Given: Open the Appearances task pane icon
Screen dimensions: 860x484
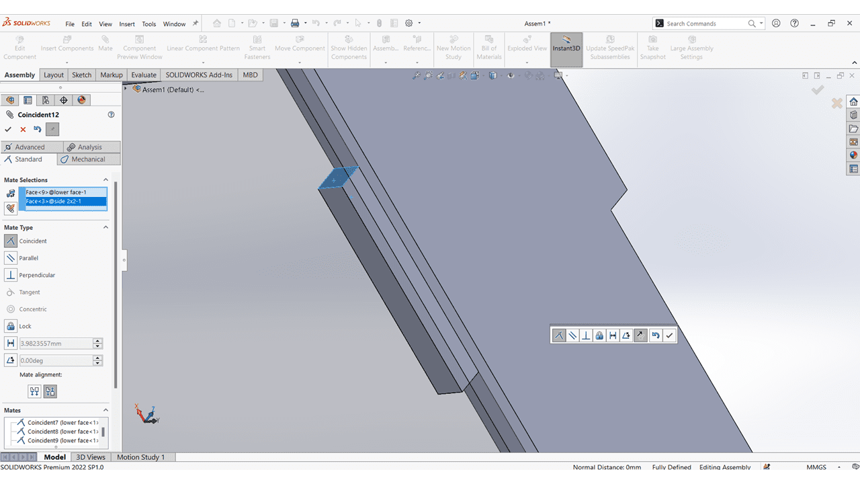Looking at the screenshot, I should [853, 155].
